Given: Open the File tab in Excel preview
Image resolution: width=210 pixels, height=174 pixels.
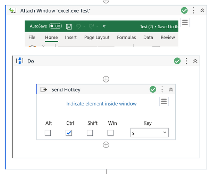Looking at the screenshot, I should (32, 37).
